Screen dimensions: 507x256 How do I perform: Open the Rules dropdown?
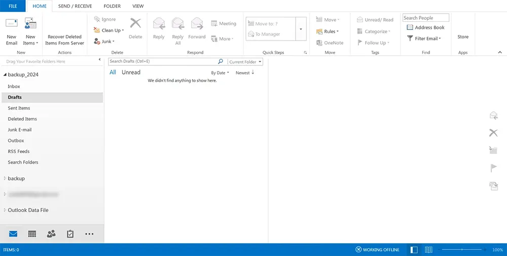(x=327, y=31)
